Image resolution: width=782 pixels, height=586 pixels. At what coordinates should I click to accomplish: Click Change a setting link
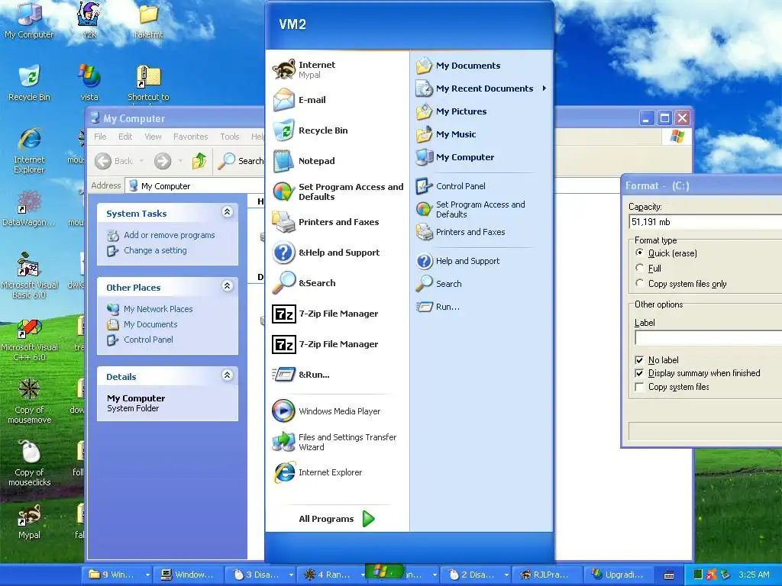coord(155,250)
